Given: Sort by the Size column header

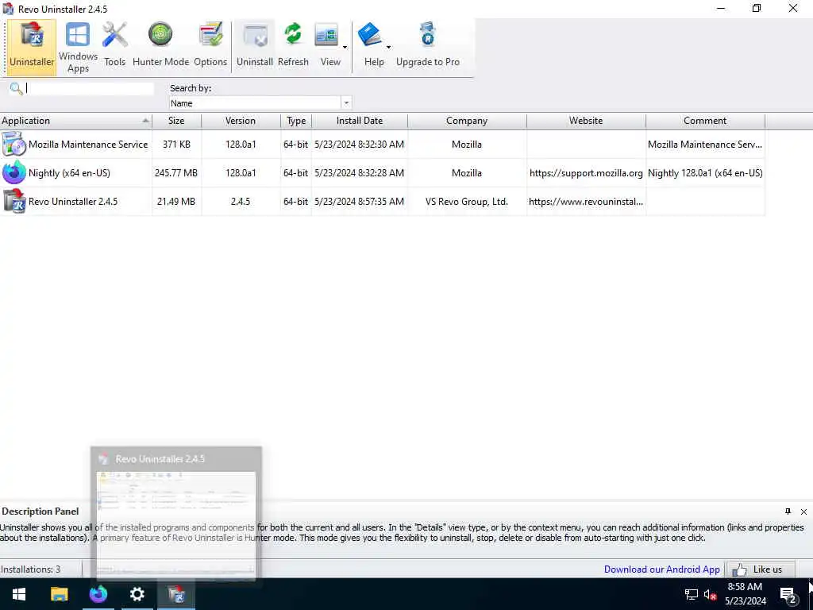Looking at the screenshot, I should point(176,121).
